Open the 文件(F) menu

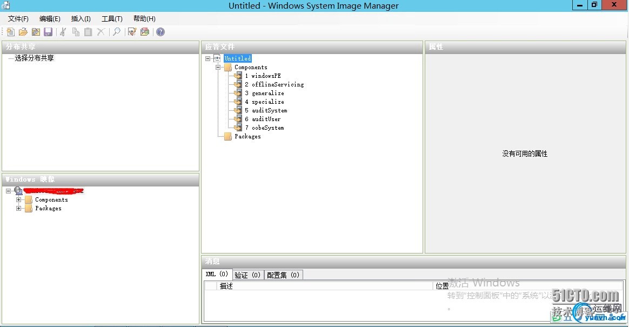pos(18,19)
